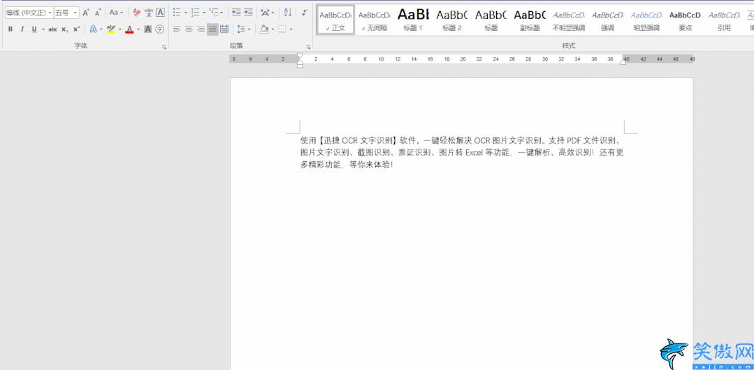This screenshot has width=754, height=370.
Task: Expand the underline style dropdown arrow
Action: [x=43, y=29]
